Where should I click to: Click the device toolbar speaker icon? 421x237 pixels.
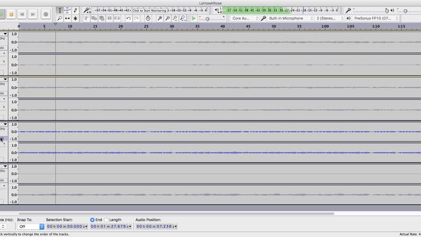(x=348, y=18)
